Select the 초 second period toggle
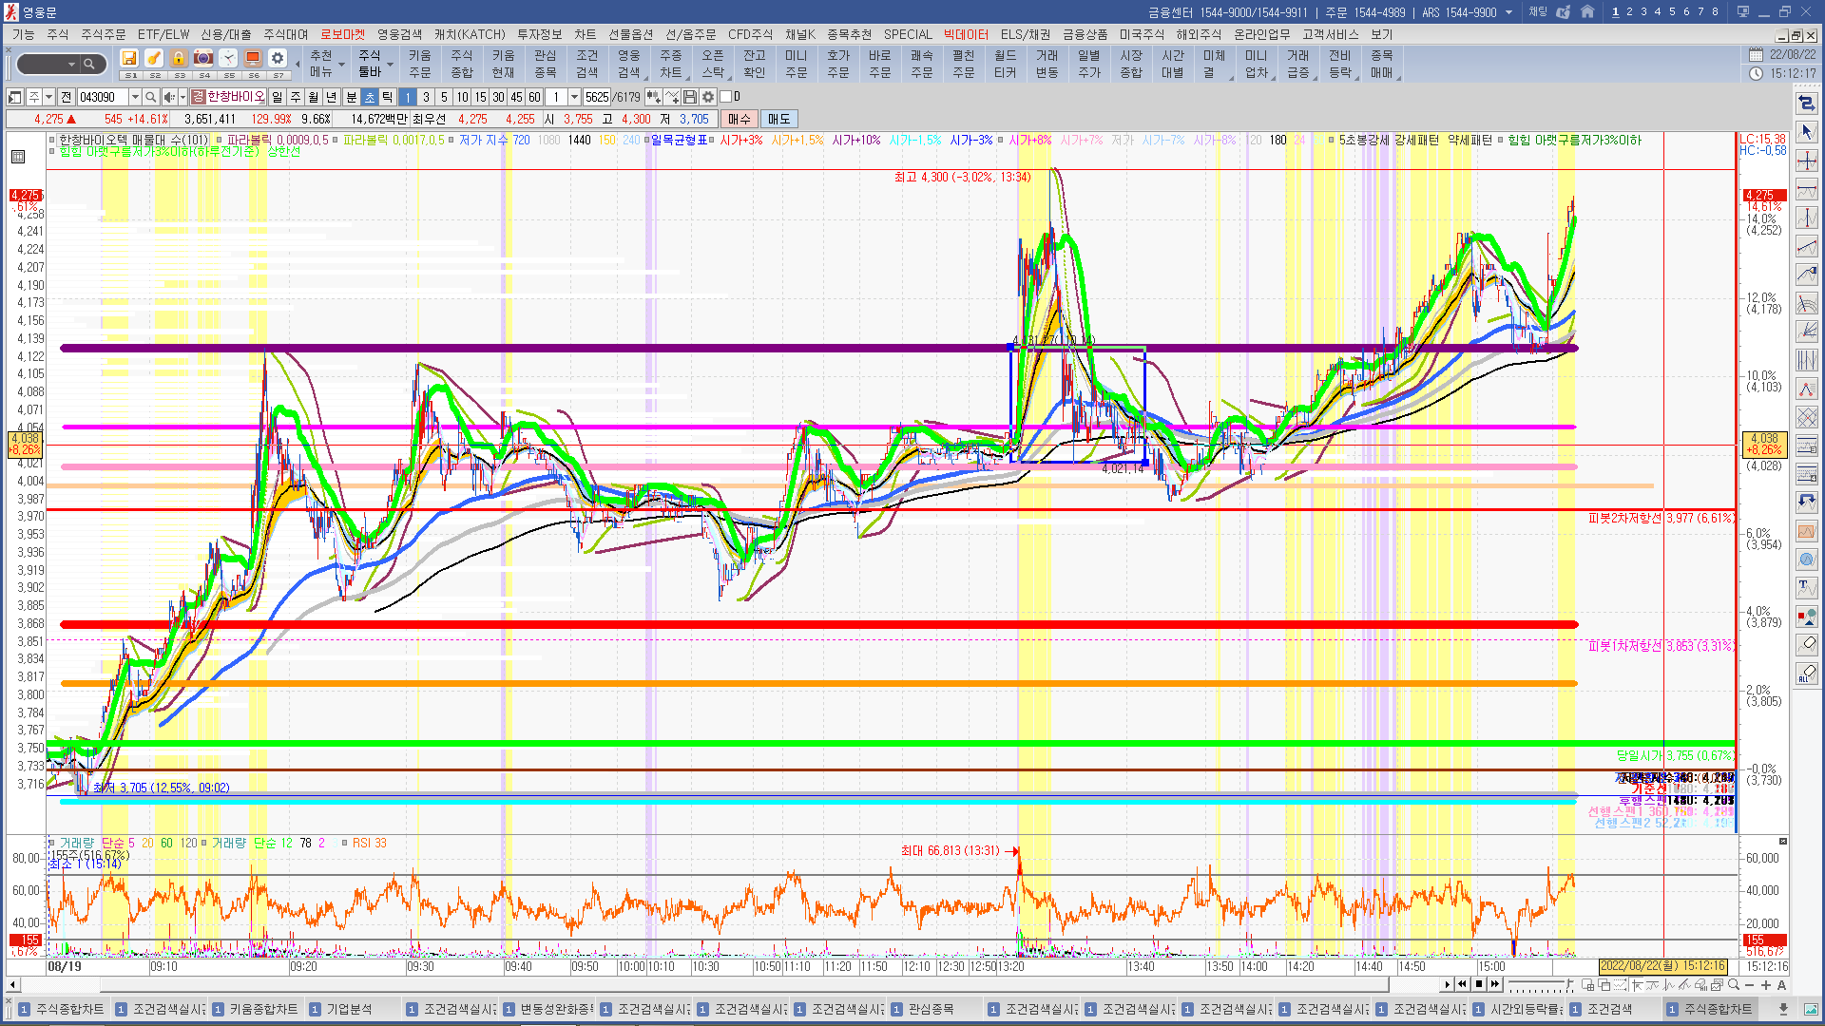 370,97
